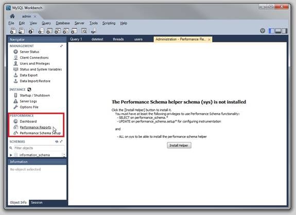Expand the Schemas section with its arrow icon
Screen dimensions: 296x215
point(61,141)
